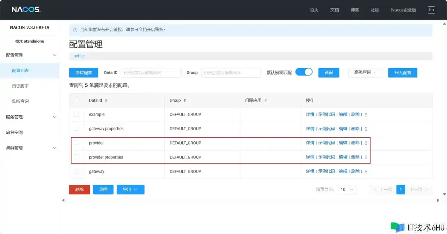Sort by 归属应用 column icon
Viewport: 447px width, 234px height.
(x=265, y=101)
